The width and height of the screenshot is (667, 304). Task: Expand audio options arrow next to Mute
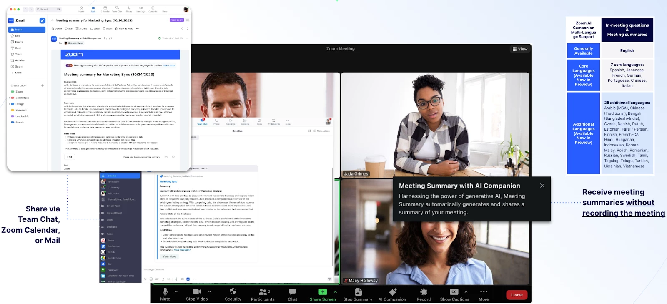[176, 291]
